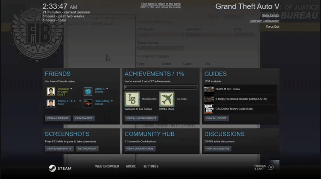This screenshot has height=179, width=321.
Task: Click return to the game link
Action: click(161, 4)
